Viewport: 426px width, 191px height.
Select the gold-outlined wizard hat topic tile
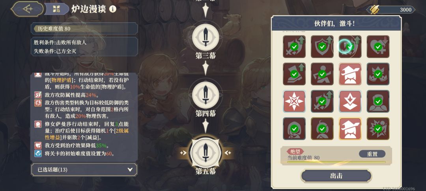[x=350, y=129]
